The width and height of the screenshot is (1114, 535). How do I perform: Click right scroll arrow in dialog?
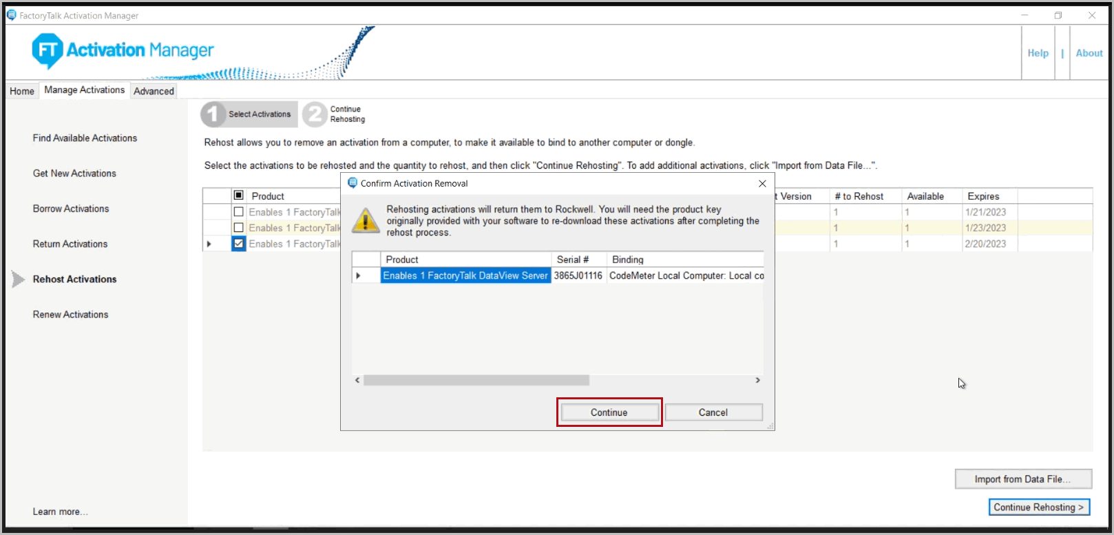pyautogui.click(x=757, y=380)
